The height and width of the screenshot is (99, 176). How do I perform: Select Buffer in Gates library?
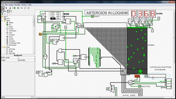tap(11, 51)
